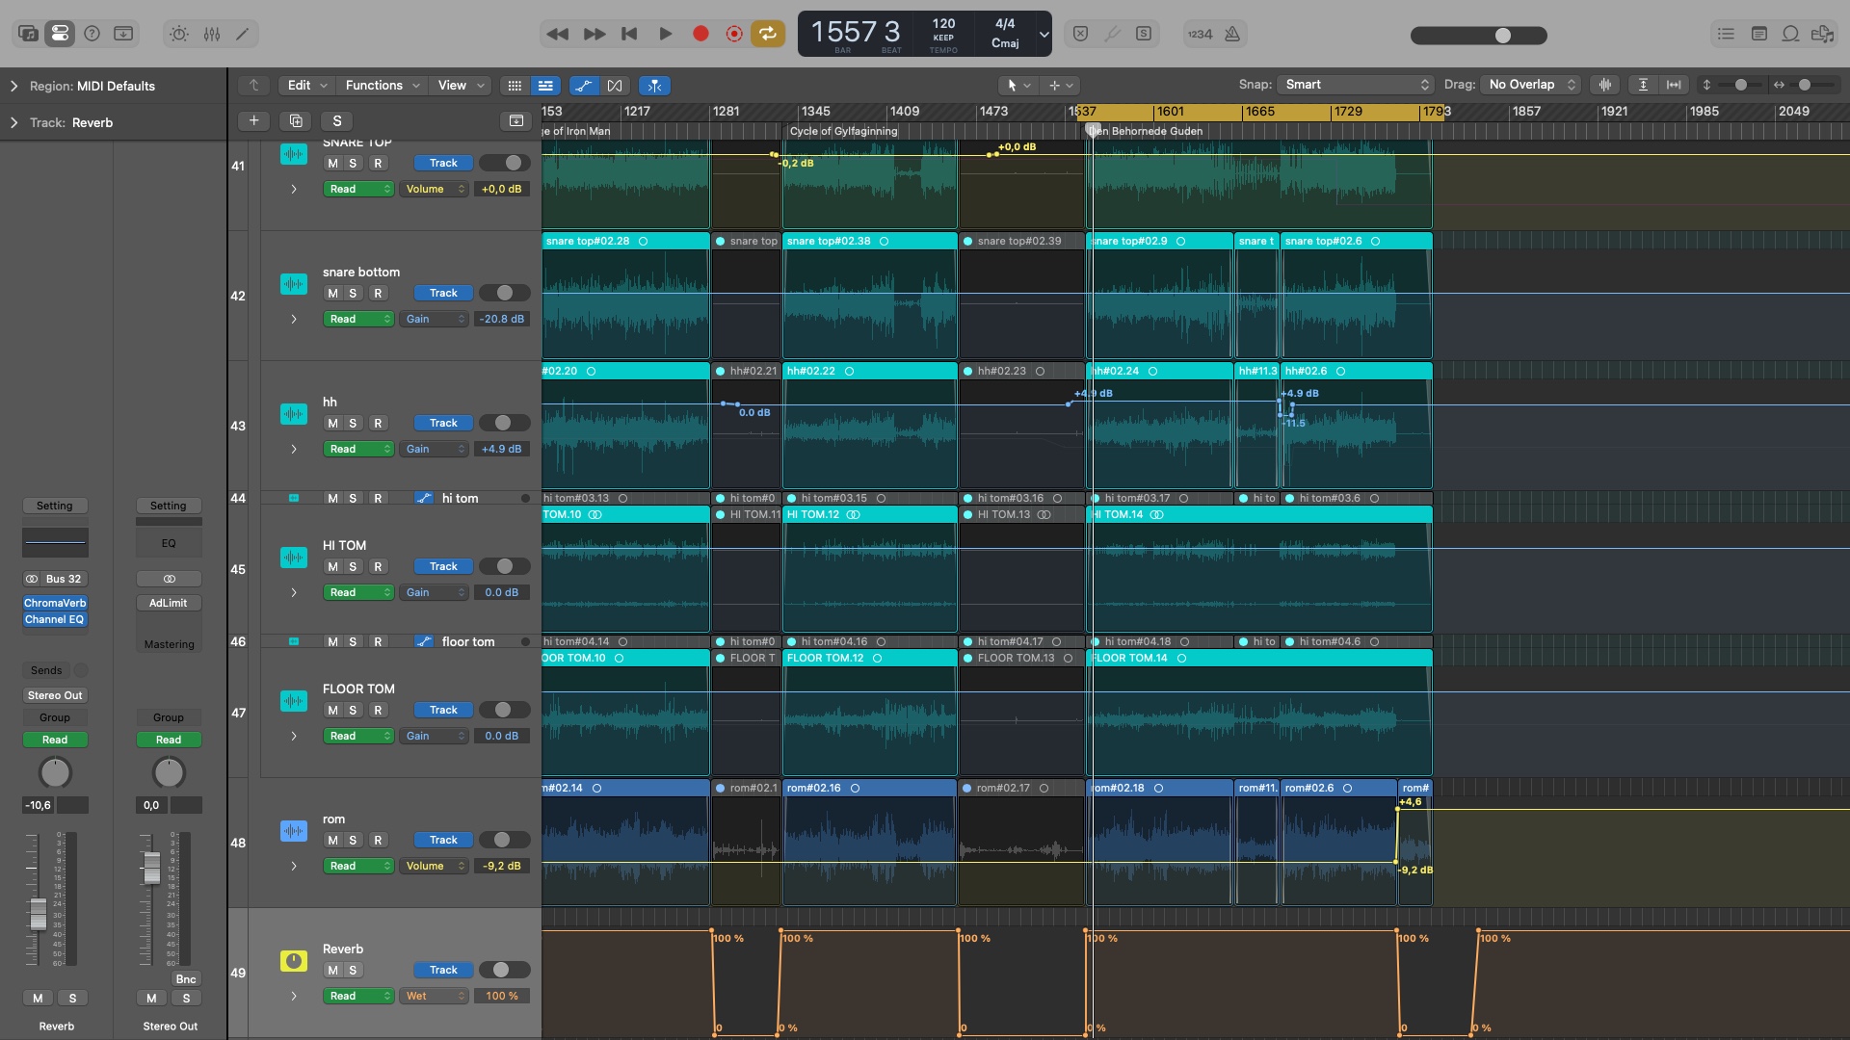1850x1040 pixels.
Task: Click ChromaVerb plugin slot
Action: point(55,603)
